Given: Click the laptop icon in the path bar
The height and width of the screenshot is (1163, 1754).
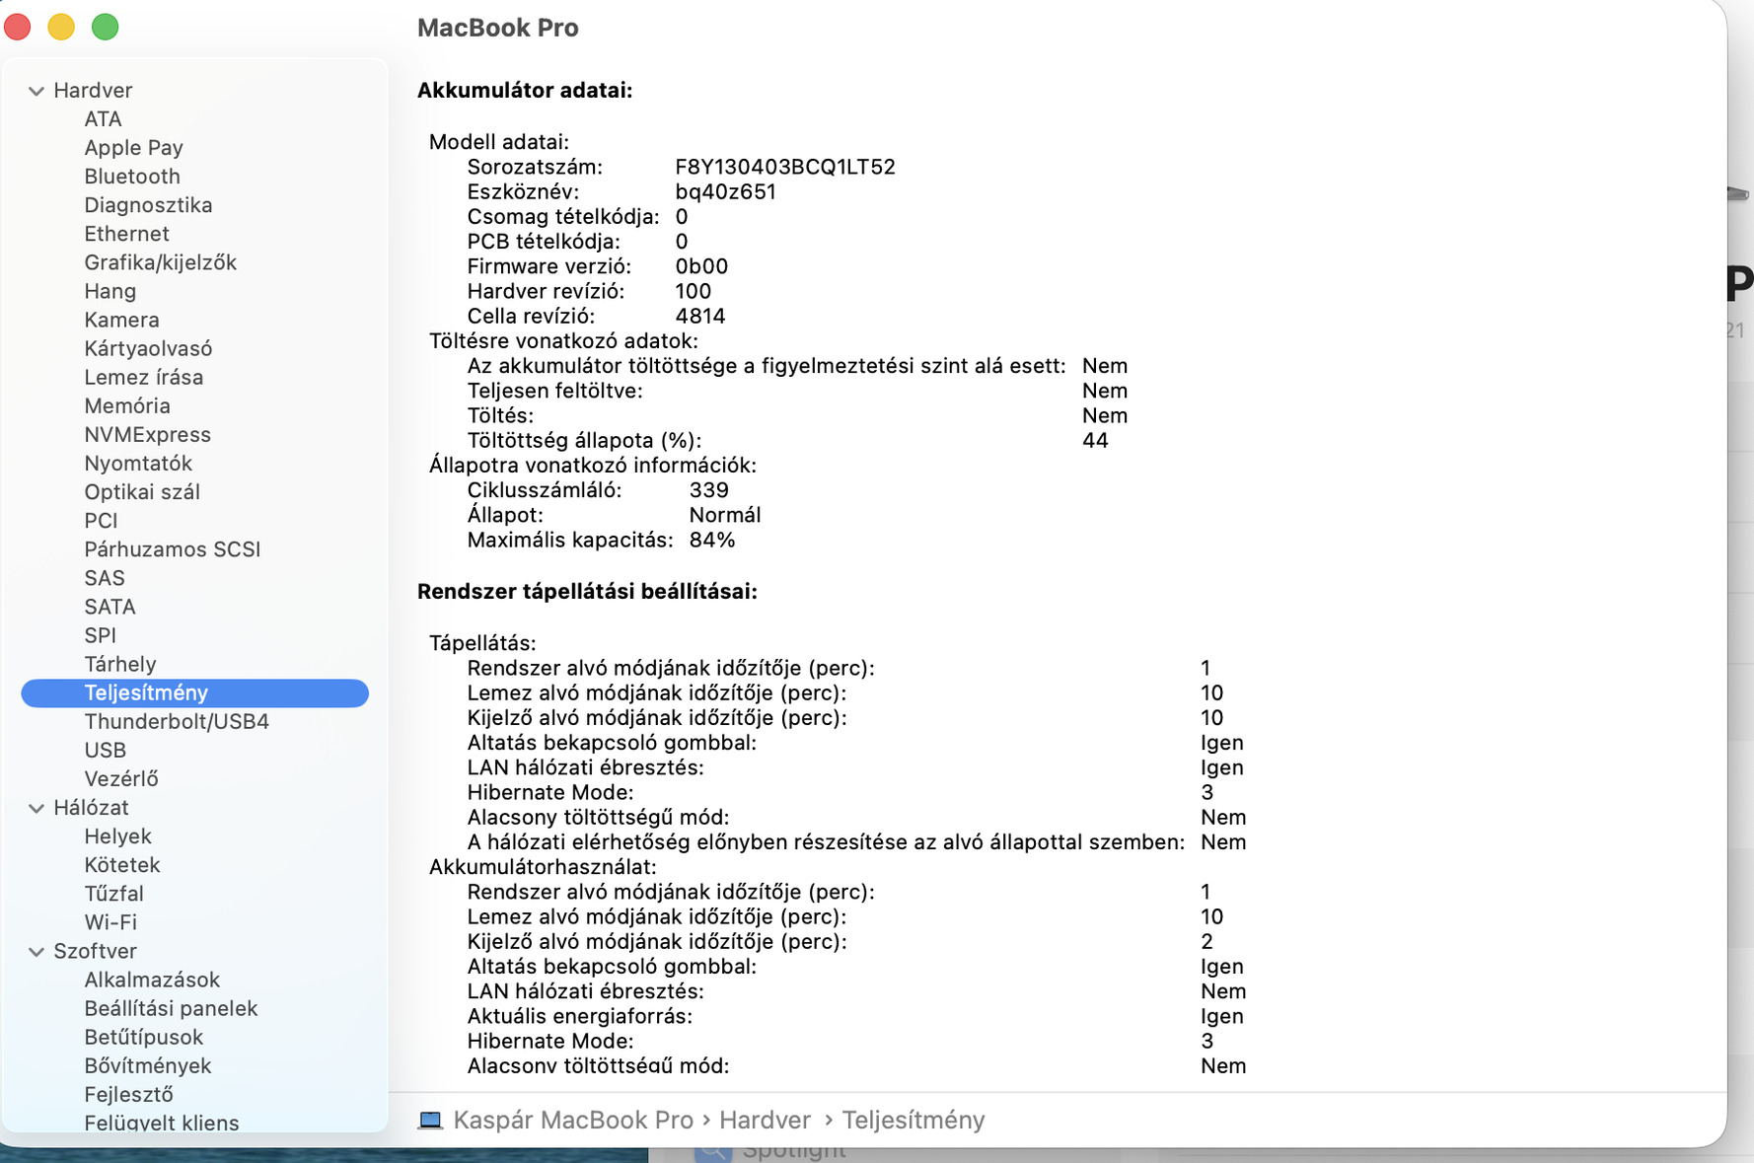Looking at the screenshot, I should (x=430, y=1121).
